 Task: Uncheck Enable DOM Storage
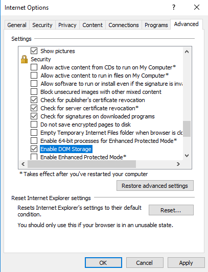pos(34,149)
